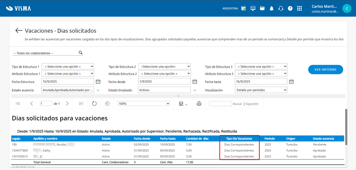Click legajo 1931550015 cell
Screen dimensions: 356x170
pos(20,156)
